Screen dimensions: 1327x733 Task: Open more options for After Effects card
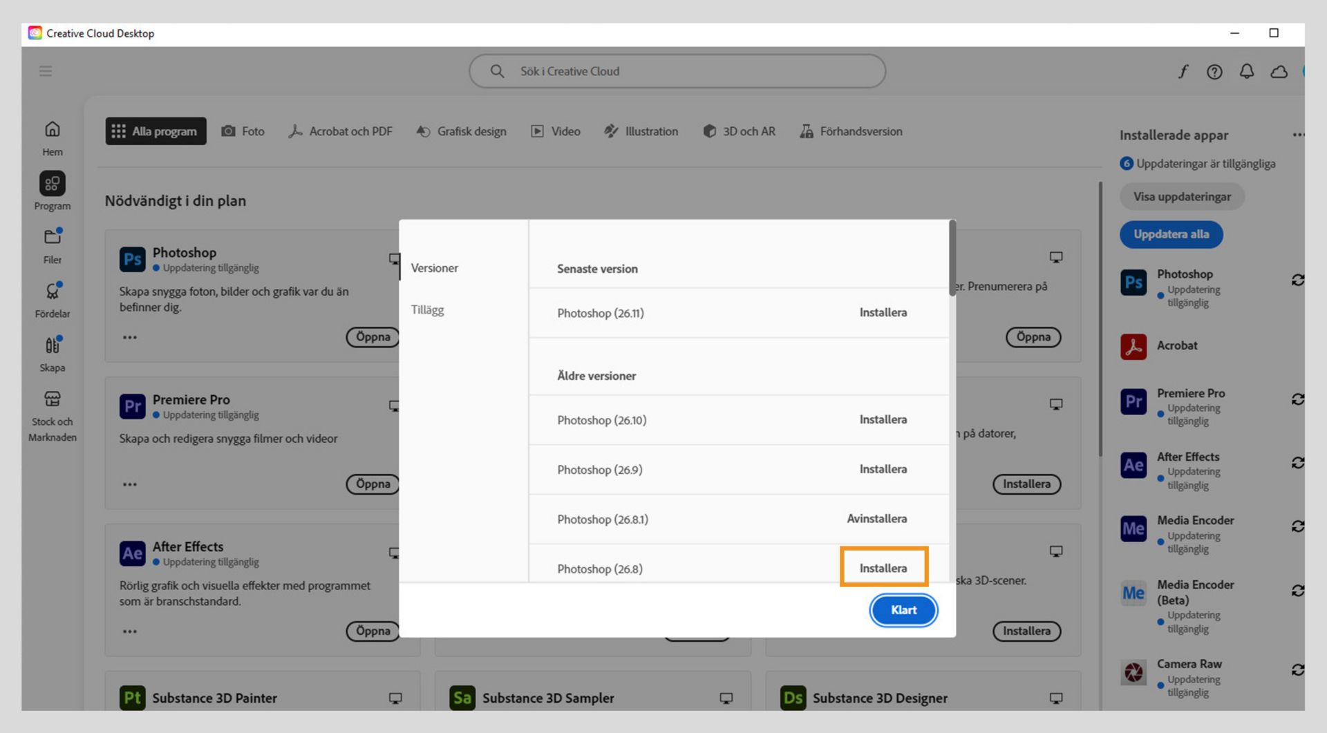[130, 631]
